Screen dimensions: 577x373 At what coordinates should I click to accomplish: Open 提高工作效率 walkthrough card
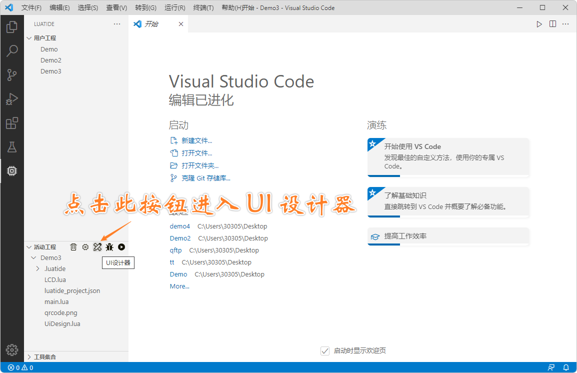448,236
